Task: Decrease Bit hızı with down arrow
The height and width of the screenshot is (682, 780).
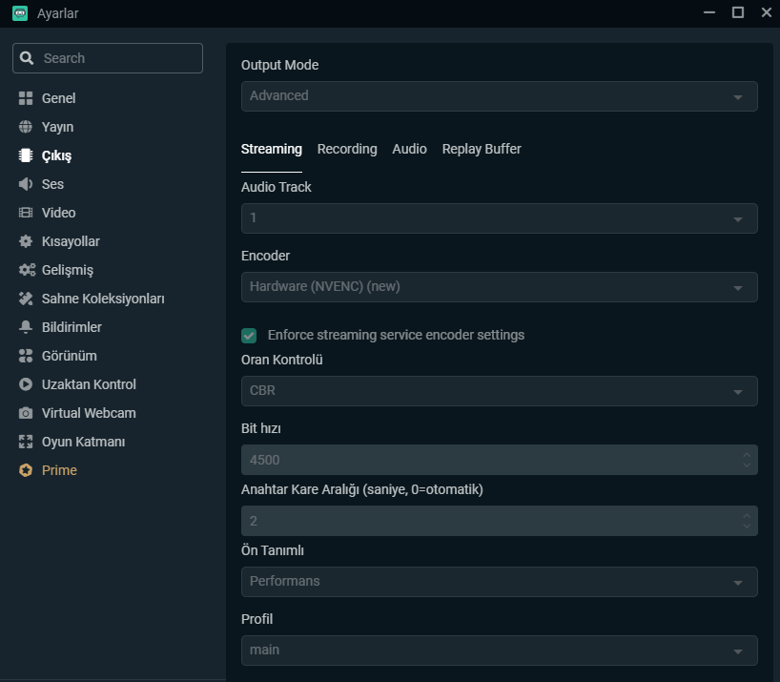Action: click(747, 465)
